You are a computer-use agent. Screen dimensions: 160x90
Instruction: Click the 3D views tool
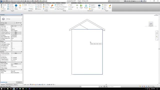click(x=77, y=7)
